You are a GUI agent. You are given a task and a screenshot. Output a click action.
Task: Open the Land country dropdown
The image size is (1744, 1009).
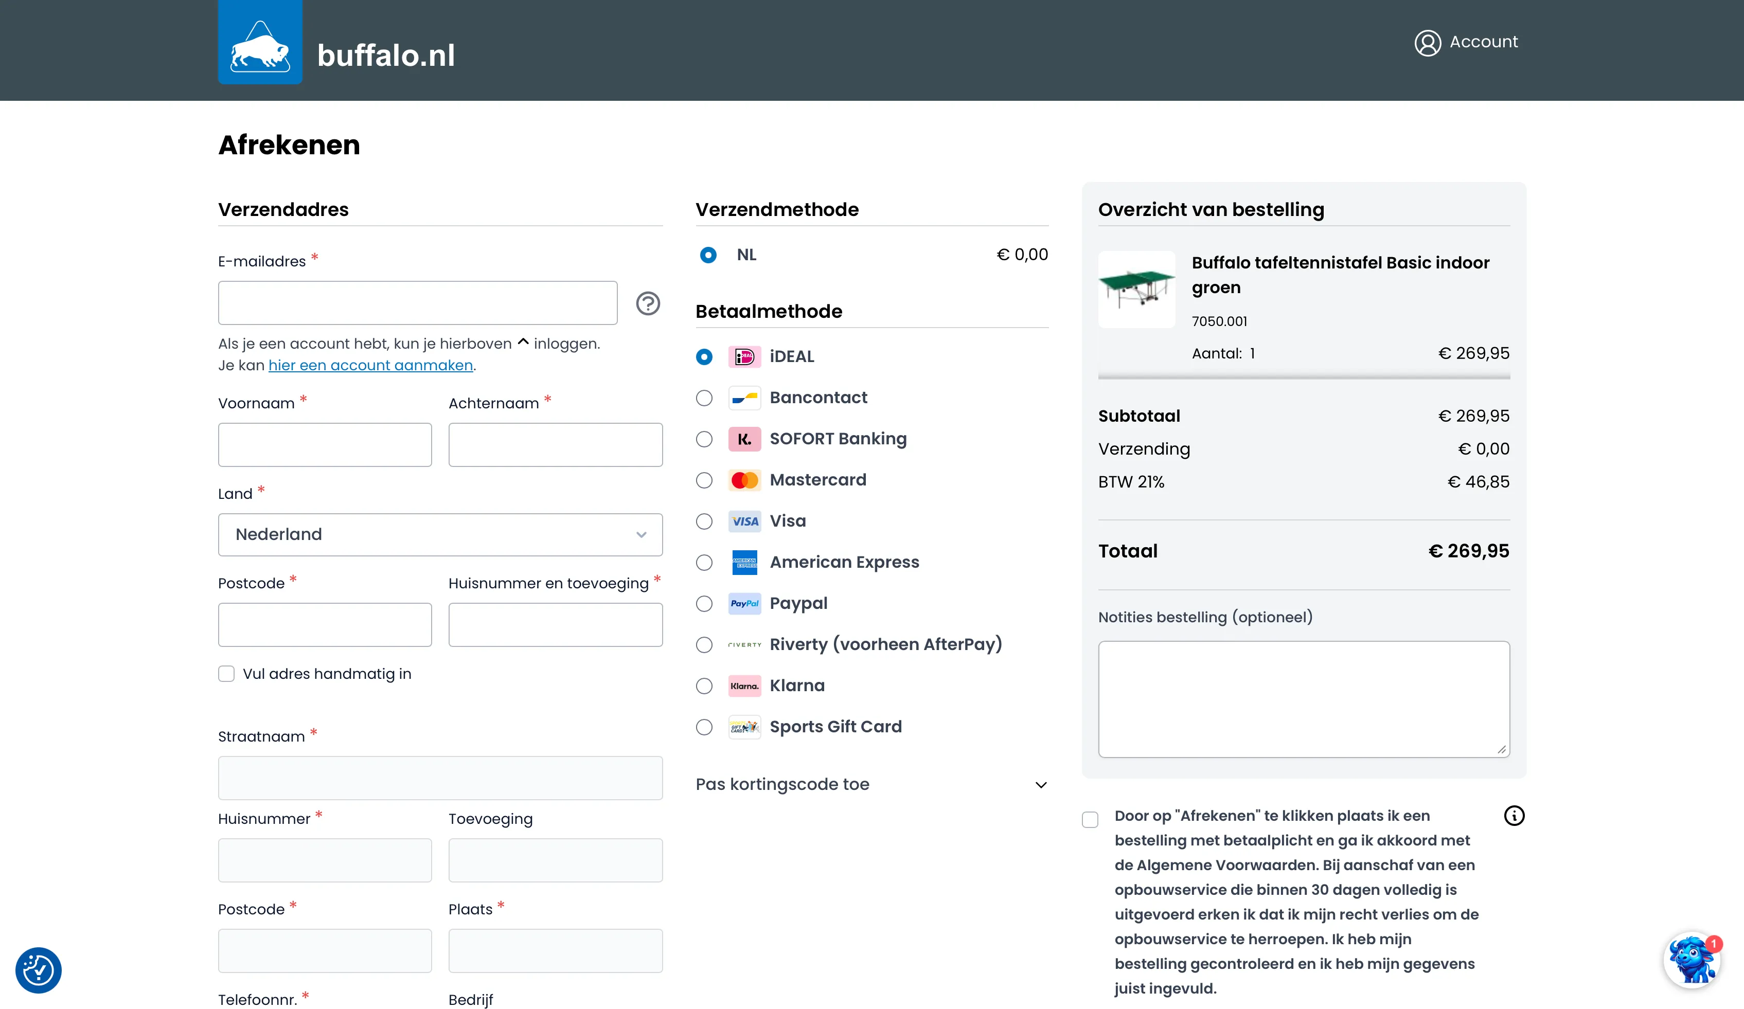click(x=440, y=535)
